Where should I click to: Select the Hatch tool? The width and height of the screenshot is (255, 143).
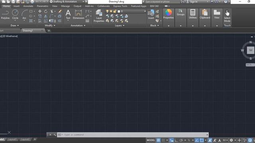[x=31, y=21]
